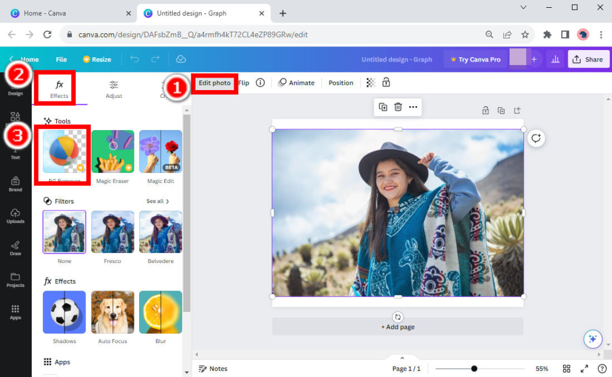The height and width of the screenshot is (377, 612).
Task: Toggle grid view in bottom bar
Action: 567,369
